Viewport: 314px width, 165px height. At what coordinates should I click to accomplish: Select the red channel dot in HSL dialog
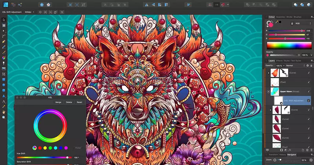point(40,148)
